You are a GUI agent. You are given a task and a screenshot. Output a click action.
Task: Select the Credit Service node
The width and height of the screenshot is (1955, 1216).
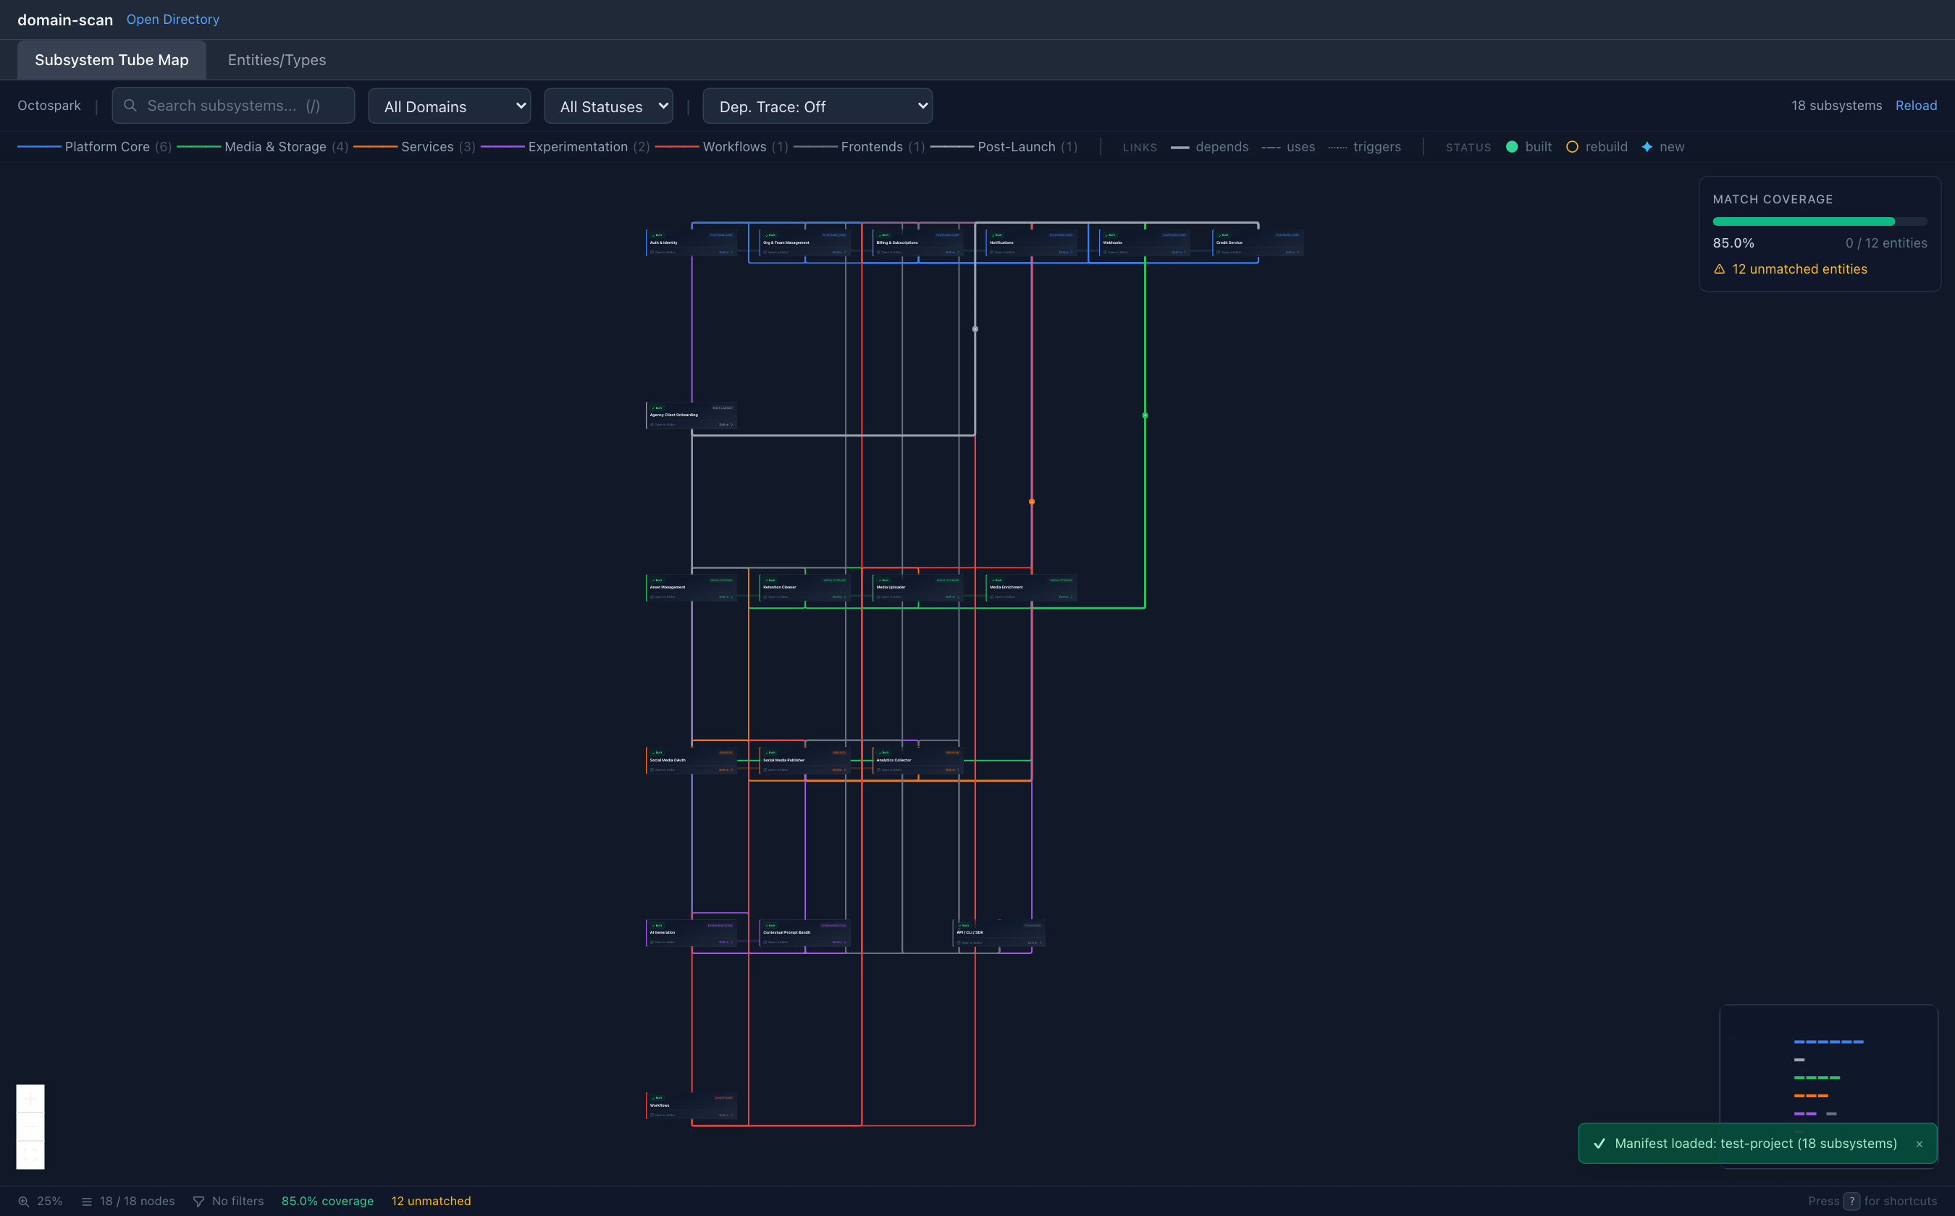(1258, 243)
